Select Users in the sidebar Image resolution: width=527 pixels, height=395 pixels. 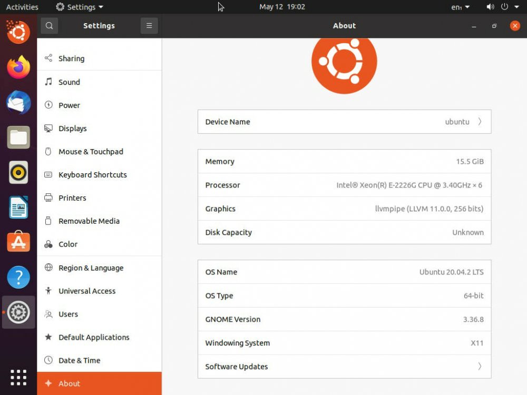(x=100, y=314)
